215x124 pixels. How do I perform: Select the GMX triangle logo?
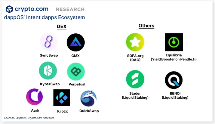coord(76,42)
